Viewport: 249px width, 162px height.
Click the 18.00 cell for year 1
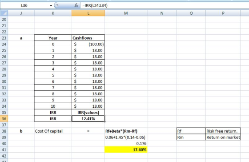pyautogui.click(x=88, y=50)
